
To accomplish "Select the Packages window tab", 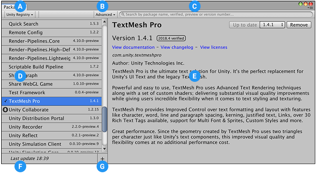I will click(9, 7).
